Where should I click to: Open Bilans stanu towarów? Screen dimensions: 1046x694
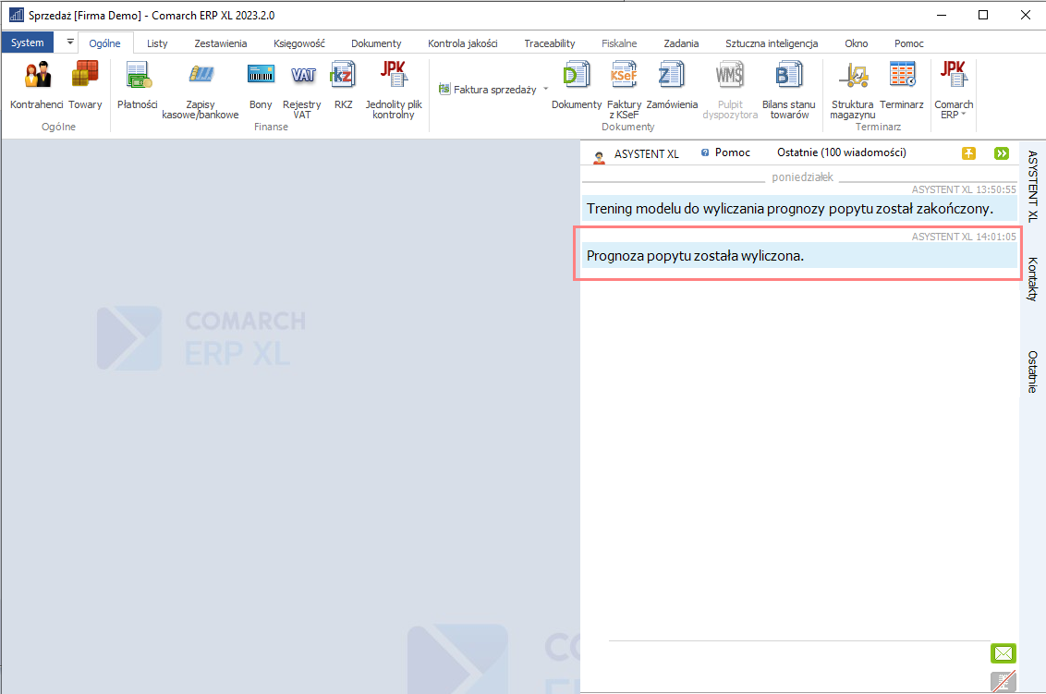tap(789, 90)
